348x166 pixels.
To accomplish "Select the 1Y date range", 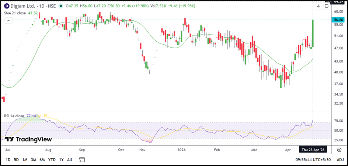I will click(61, 160).
